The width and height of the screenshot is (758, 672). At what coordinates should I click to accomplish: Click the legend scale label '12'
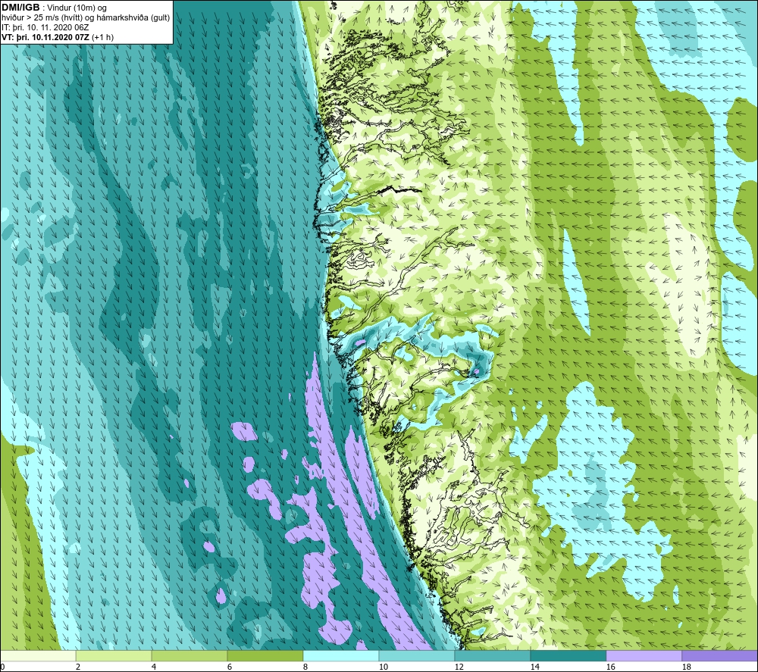pos(459,667)
